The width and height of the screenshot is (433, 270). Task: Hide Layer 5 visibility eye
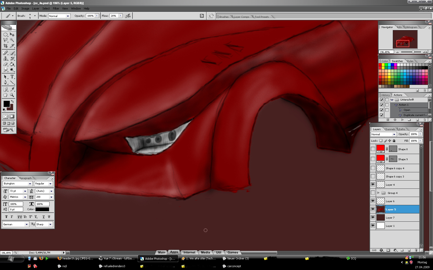(x=373, y=209)
